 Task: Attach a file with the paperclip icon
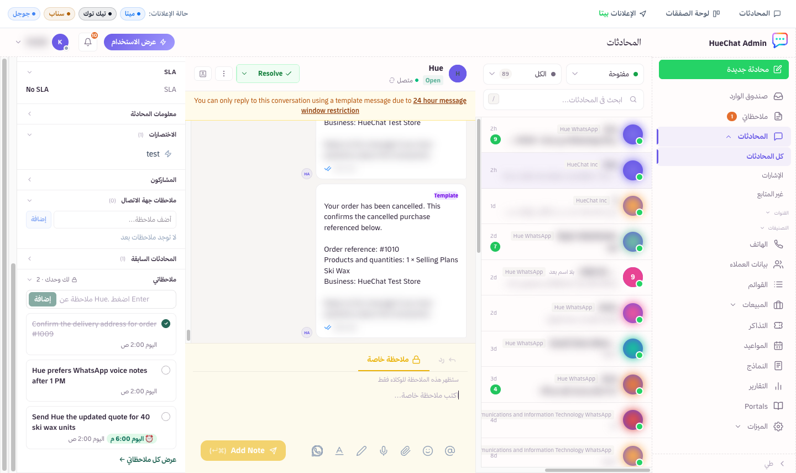(x=406, y=451)
